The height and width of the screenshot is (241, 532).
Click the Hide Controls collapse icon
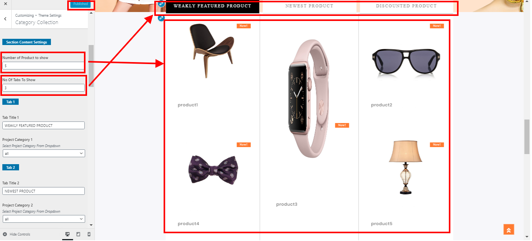coord(5,234)
